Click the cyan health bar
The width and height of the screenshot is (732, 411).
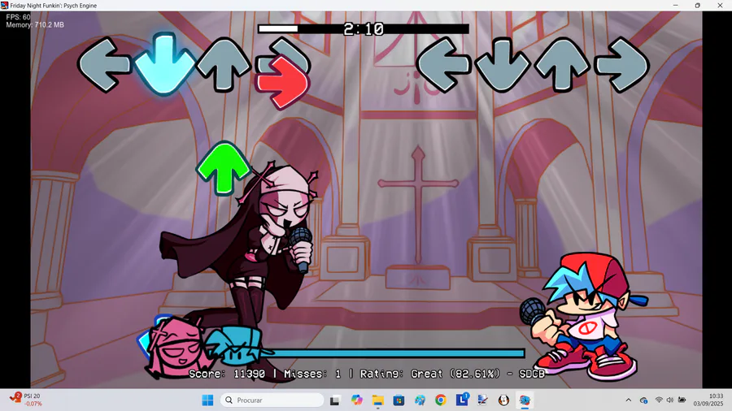tap(392, 353)
